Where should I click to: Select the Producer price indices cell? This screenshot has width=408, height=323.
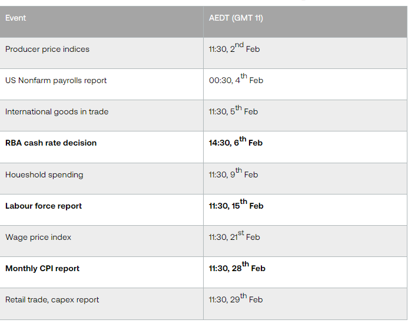coord(48,50)
